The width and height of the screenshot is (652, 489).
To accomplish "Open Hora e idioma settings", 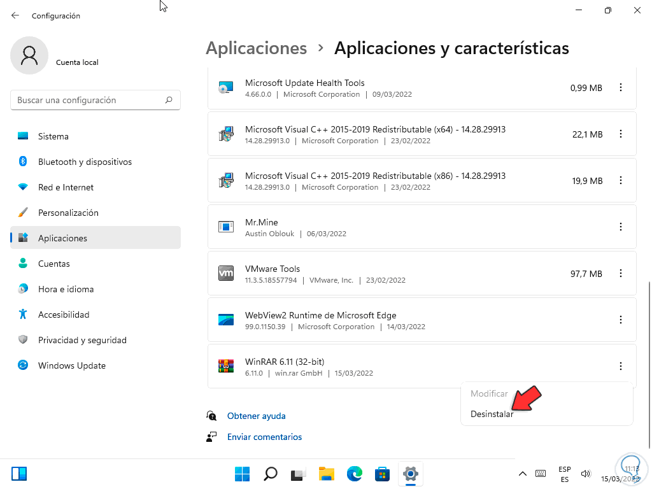I will pyautogui.click(x=96, y=289).
